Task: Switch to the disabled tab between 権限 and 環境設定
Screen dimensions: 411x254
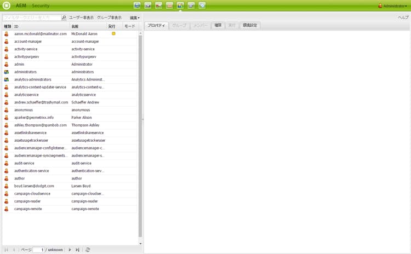Action: [232, 25]
